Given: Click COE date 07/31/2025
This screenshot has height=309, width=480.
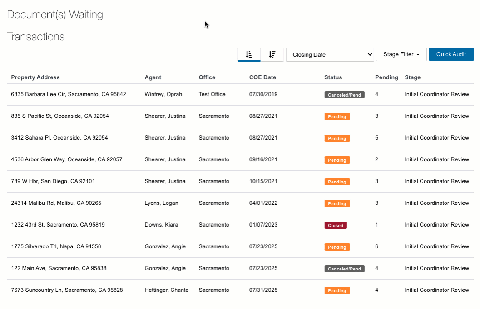Looking at the screenshot, I should pos(263,290).
